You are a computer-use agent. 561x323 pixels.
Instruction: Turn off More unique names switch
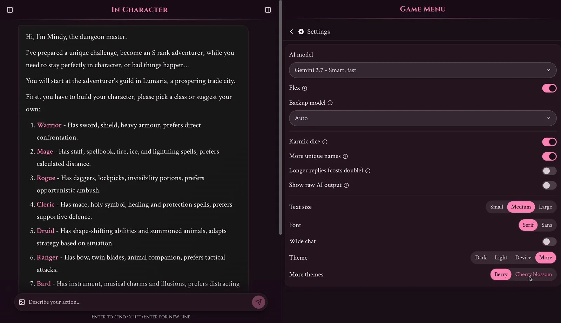tap(549, 156)
